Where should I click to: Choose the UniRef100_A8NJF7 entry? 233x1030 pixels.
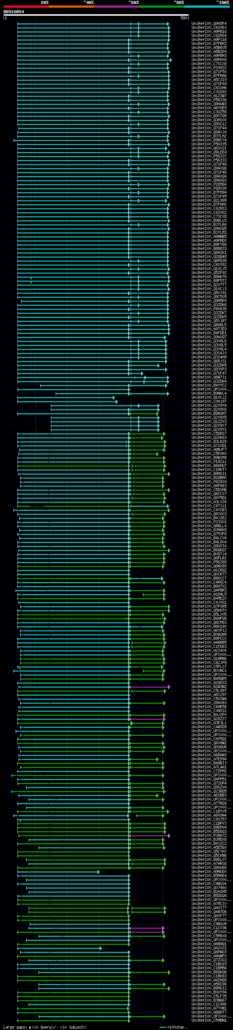coord(209,449)
